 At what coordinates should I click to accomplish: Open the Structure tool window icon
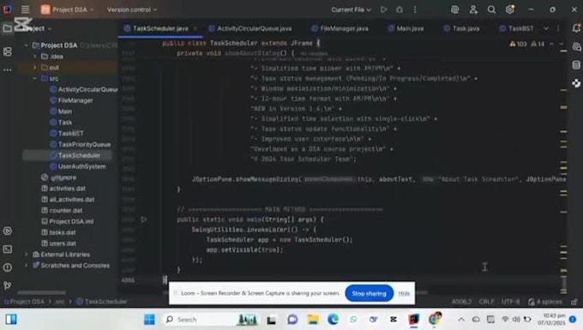tap(8, 51)
